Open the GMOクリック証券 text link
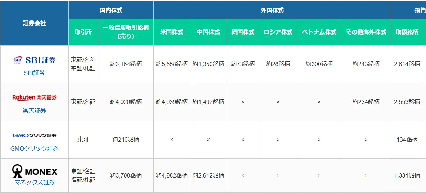The height and width of the screenshot is (193, 426). (35, 148)
